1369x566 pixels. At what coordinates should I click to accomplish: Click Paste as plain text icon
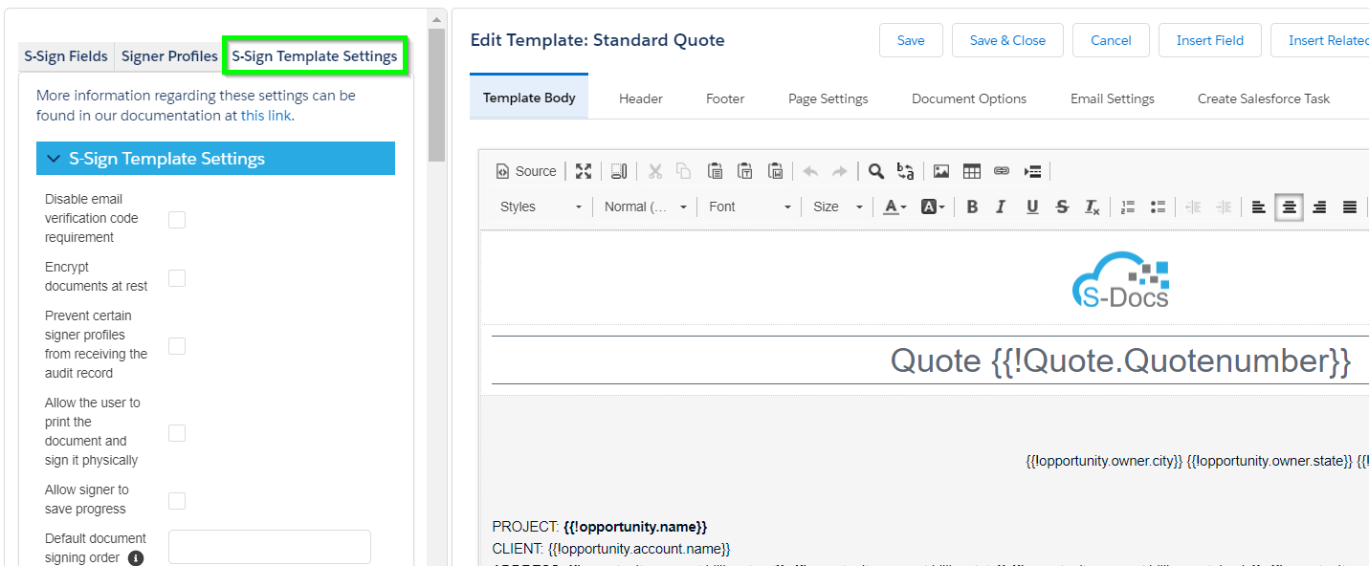point(745,171)
